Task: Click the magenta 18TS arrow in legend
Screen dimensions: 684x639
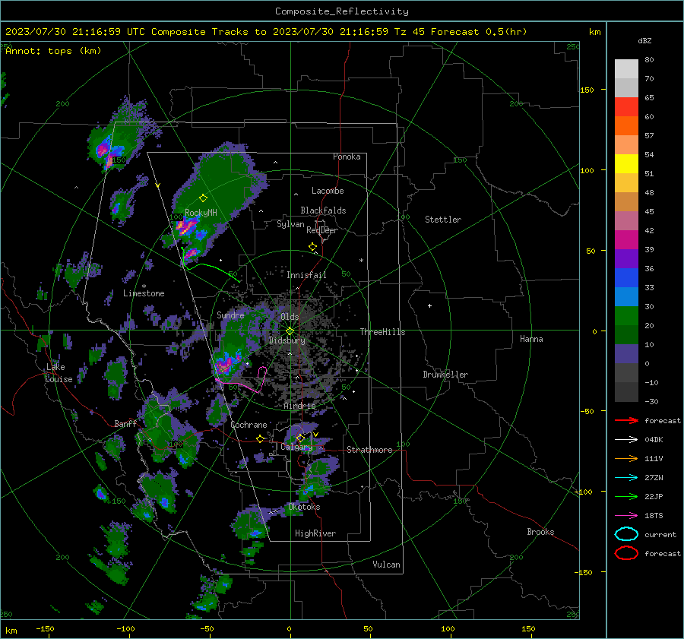Action: pos(626,516)
